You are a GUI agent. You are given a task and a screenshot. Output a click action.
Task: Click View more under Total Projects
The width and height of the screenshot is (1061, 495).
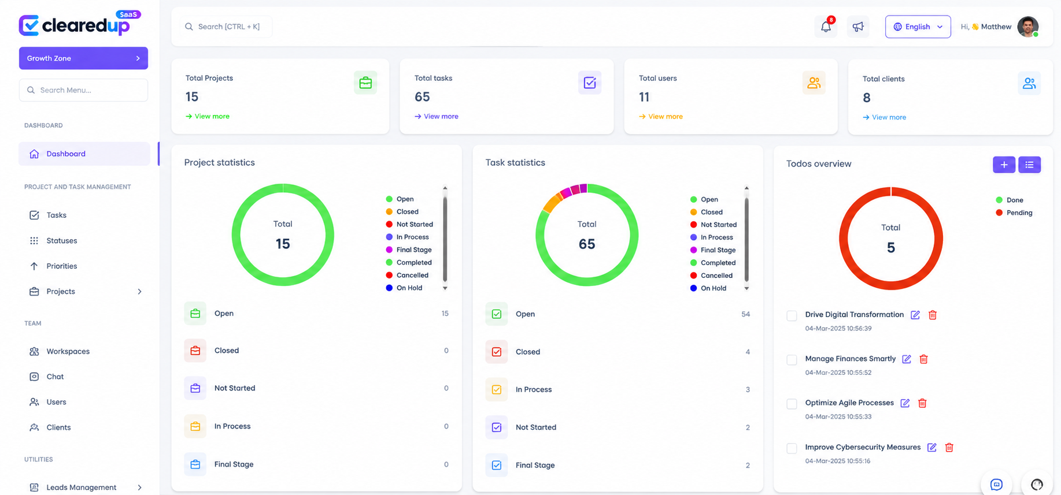coord(208,116)
